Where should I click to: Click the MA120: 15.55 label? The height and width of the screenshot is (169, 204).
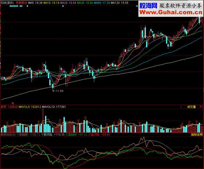[119, 3]
